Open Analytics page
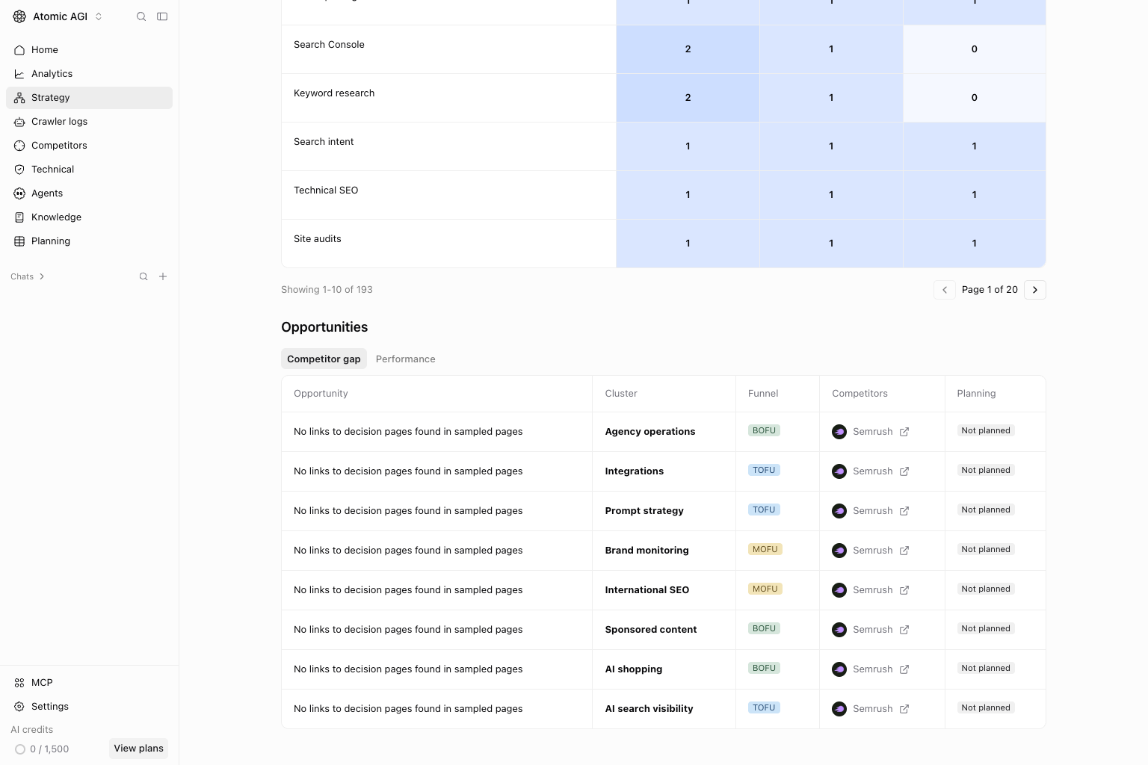Image resolution: width=1148 pixels, height=765 pixels. point(89,74)
